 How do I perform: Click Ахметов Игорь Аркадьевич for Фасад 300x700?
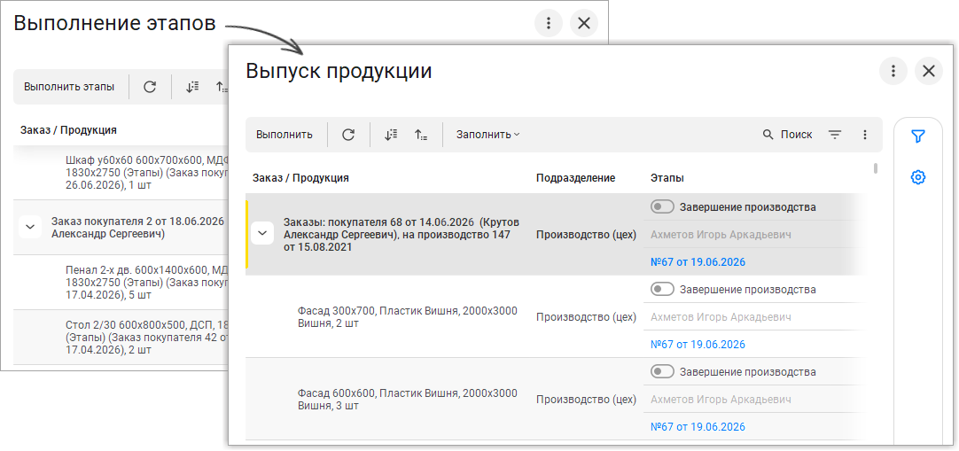721,317
